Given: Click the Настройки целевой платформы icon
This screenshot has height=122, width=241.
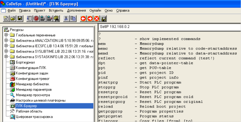Looking at the screenshot, I should pos(12,101).
